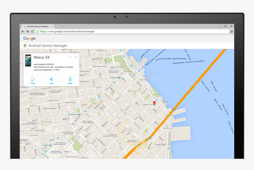Click the "Piers 30-32" map label
Screen dimensions: 254x170
(167, 128)
